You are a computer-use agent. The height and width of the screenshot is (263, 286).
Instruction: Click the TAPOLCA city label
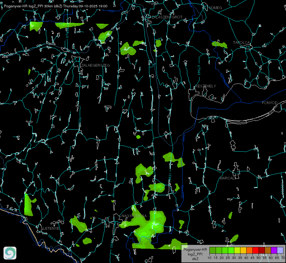[241, 43]
